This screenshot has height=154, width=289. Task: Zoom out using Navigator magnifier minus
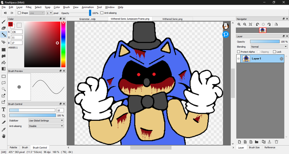(x=245, y=24)
